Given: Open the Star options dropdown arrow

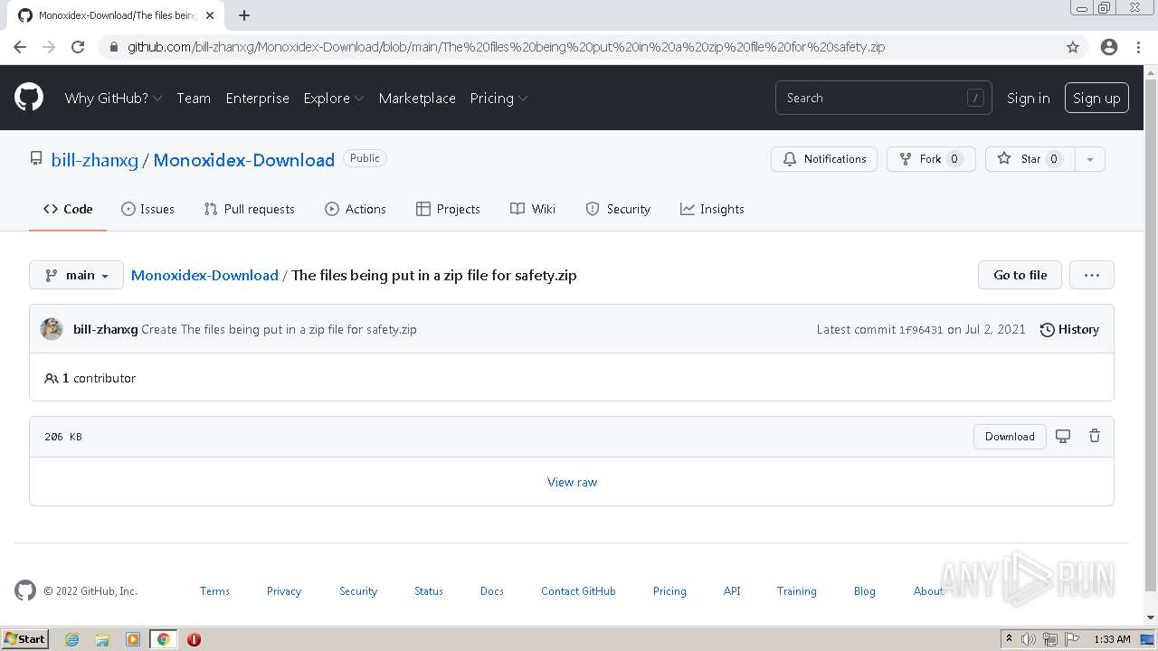Looking at the screenshot, I should pos(1090,159).
